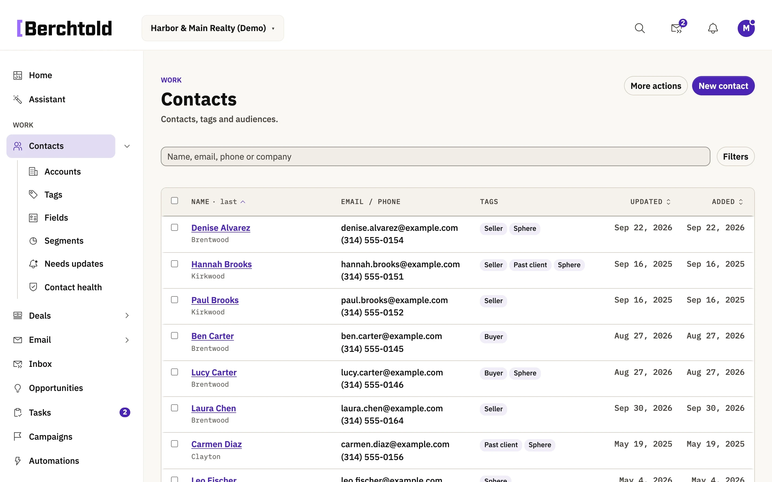This screenshot has width=772, height=482.
Task: Open the notifications bell
Action: click(x=713, y=28)
